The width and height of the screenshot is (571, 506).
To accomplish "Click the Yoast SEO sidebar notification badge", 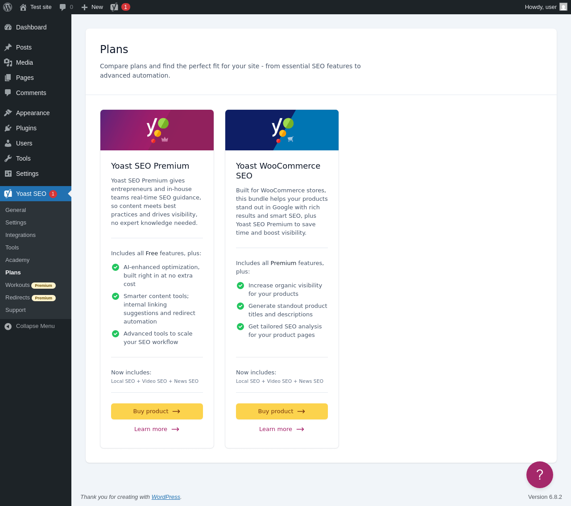I will 53,194.
